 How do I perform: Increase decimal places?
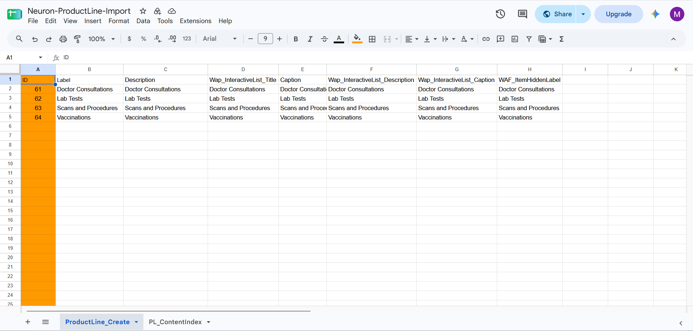point(172,39)
